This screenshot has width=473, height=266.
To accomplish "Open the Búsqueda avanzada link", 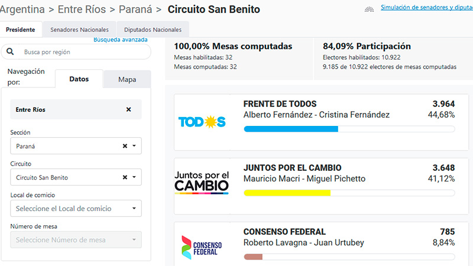I will click(x=121, y=40).
